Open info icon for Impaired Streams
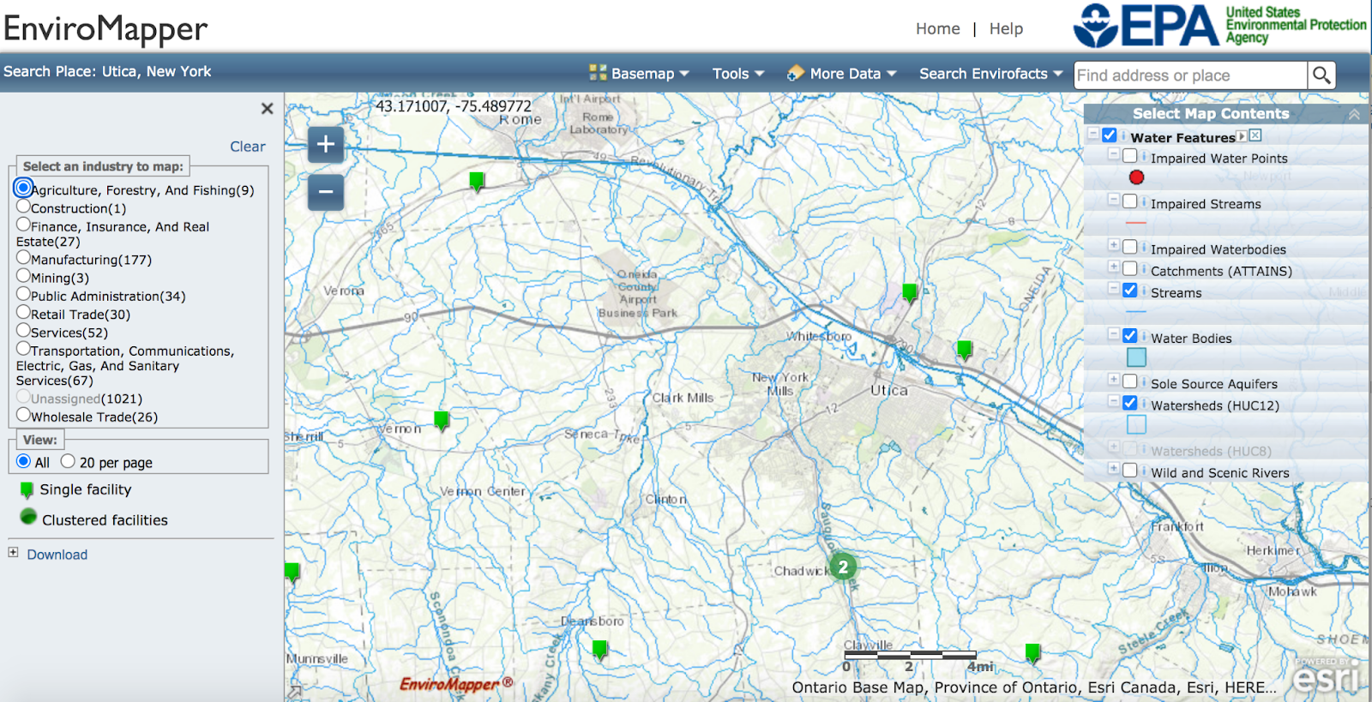1372x702 pixels. [1144, 202]
